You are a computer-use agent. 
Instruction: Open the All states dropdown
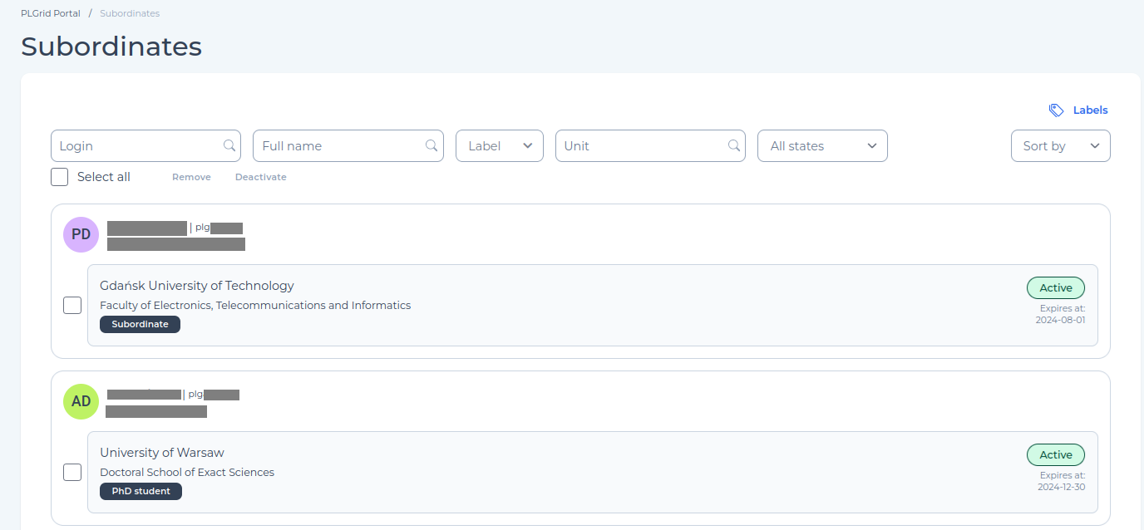[x=822, y=145]
